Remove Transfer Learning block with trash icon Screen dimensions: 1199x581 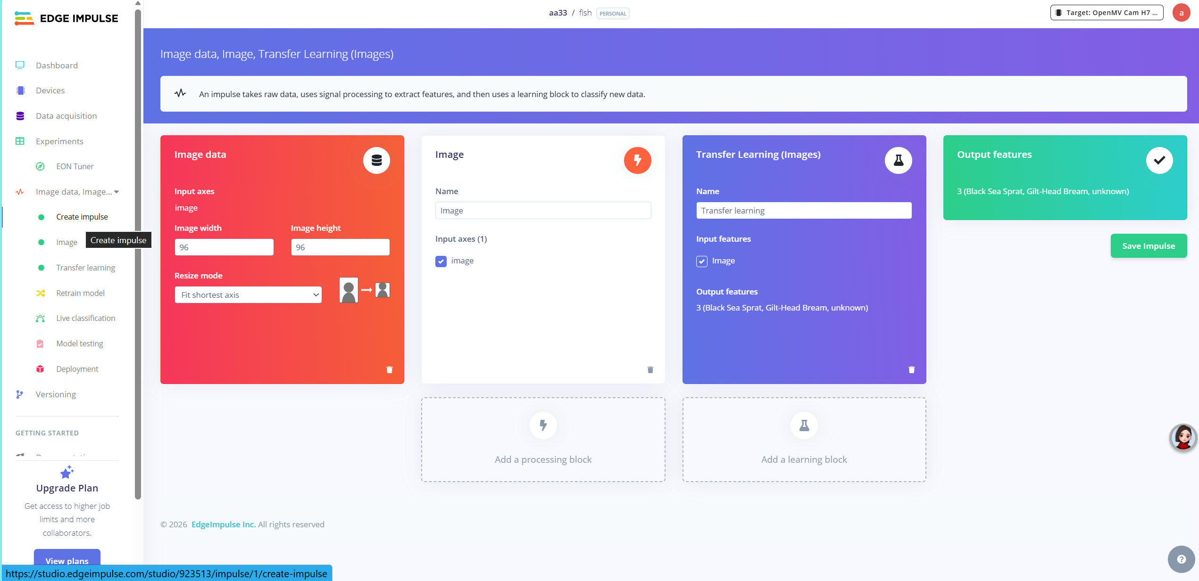[911, 370]
